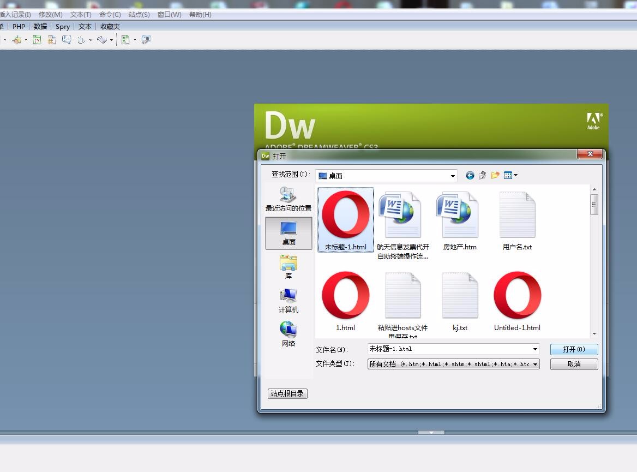
Task: Close the 打开 dialog
Action: pos(590,154)
